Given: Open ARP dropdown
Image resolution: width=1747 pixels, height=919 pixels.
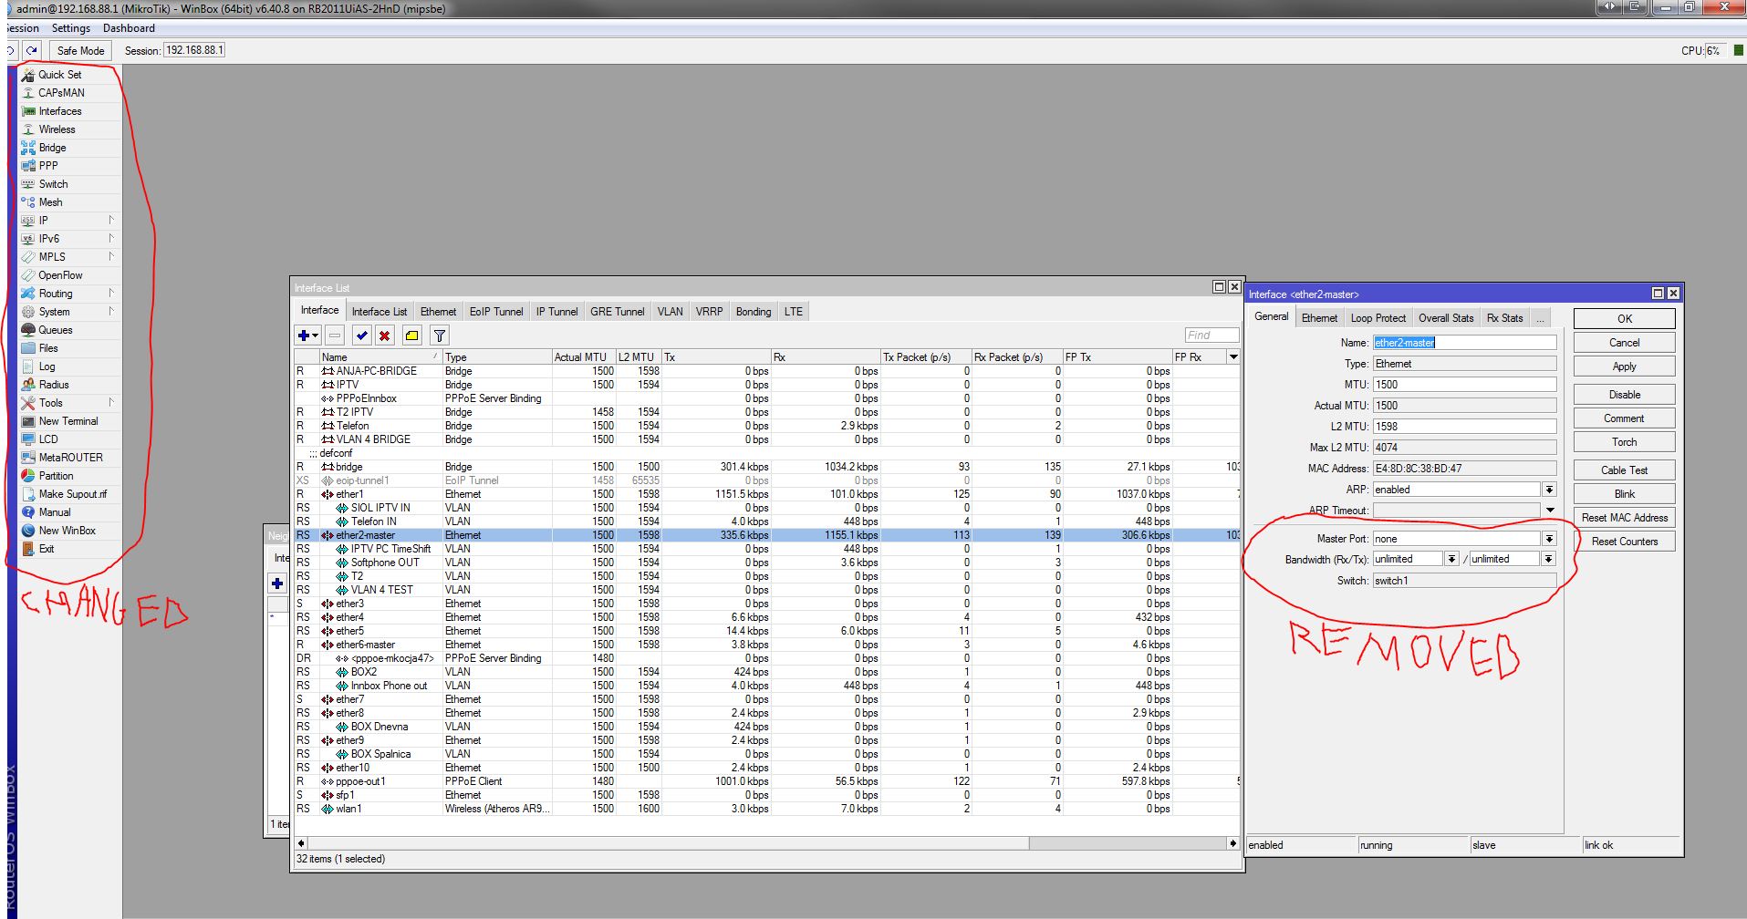Looking at the screenshot, I should [1549, 490].
